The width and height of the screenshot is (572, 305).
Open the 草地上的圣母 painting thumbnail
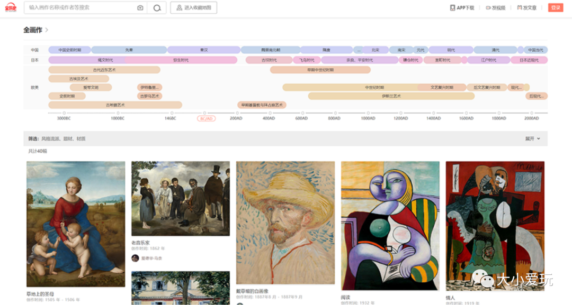tap(76, 224)
